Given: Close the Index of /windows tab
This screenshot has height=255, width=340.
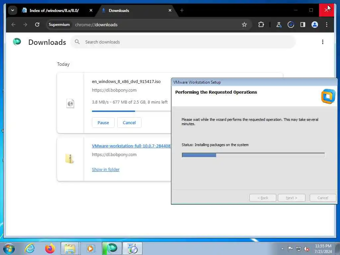Looking at the screenshot, I should [91, 10].
